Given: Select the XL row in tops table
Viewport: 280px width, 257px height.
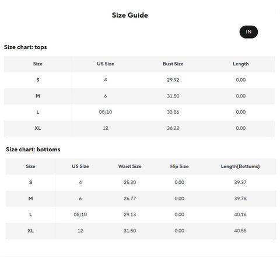Looking at the screenshot, I should click(139, 128).
